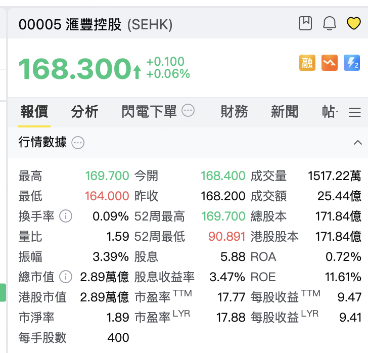
Task: Click the 今開 value 168.400
Action: coord(223,175)
